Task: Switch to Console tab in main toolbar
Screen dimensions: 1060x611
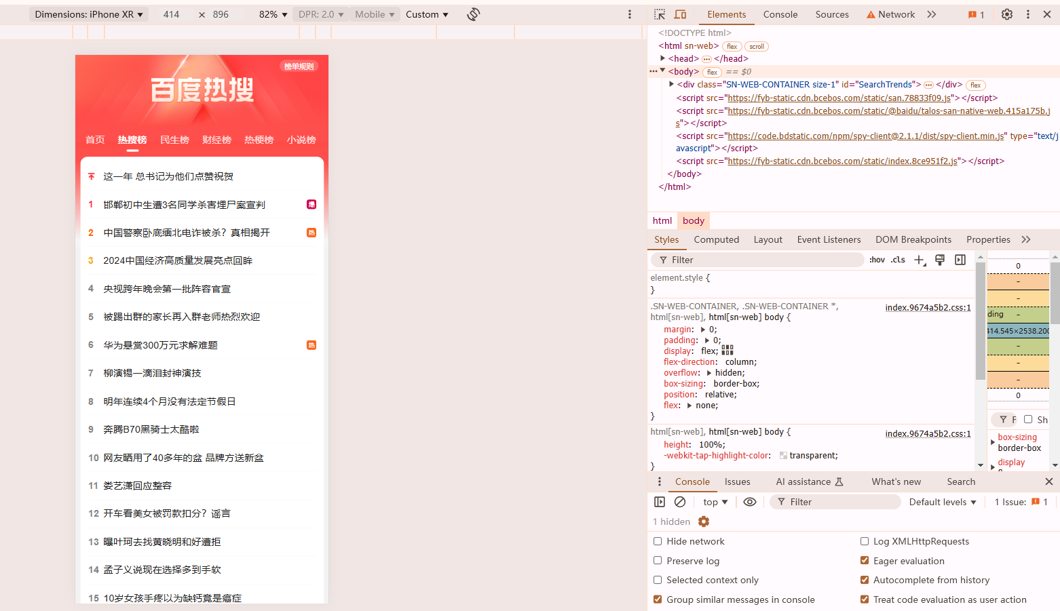Action: click(780, 14)
